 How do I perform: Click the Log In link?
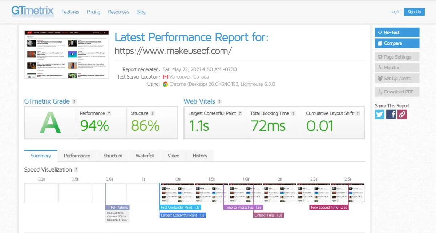pos(395,12)
